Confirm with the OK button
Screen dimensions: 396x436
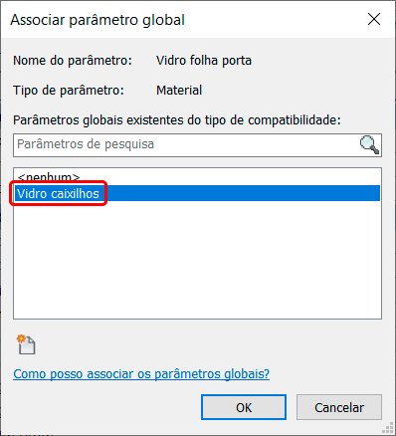click(x=244, y=407)
